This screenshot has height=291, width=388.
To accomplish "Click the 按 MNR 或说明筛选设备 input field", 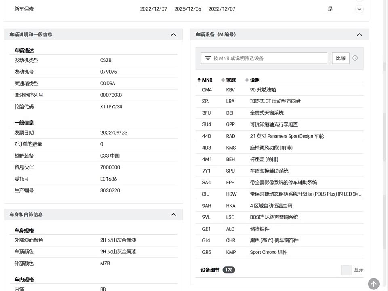I will pyautogui.click(x=267, y=58).
